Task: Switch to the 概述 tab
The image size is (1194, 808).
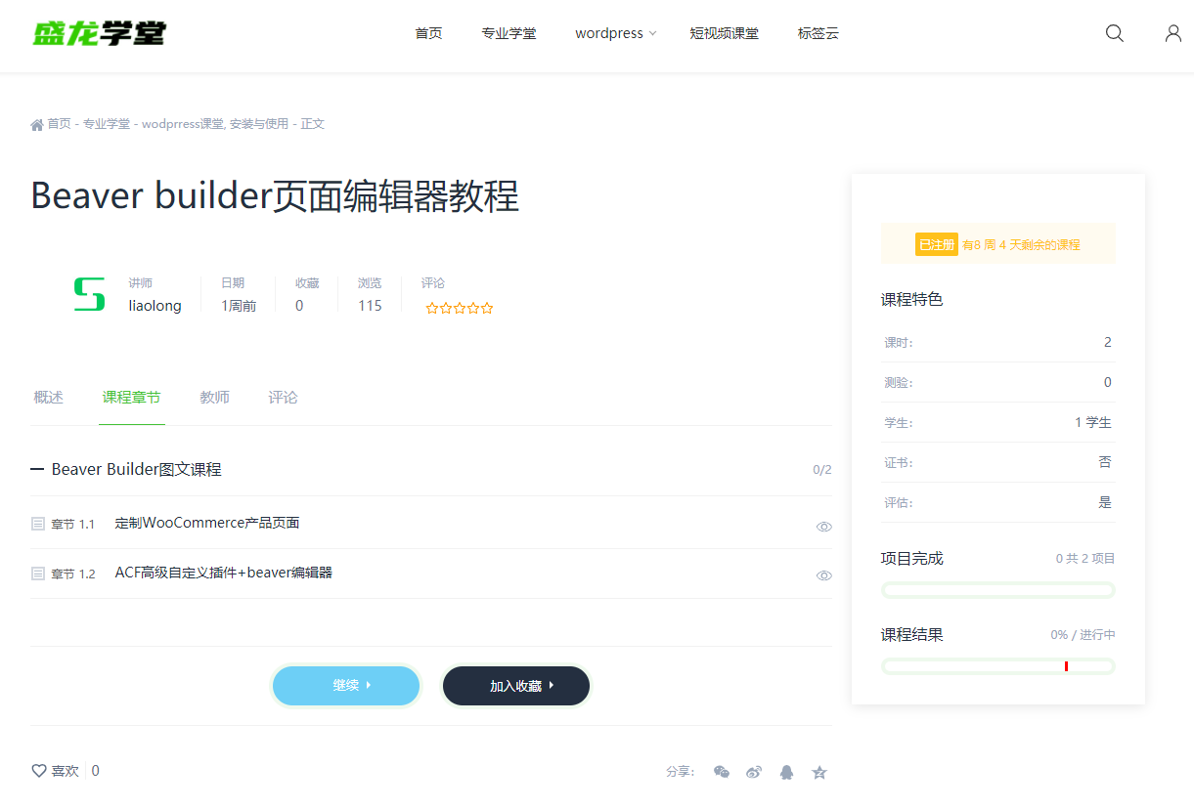Action: tap(48, 398)
